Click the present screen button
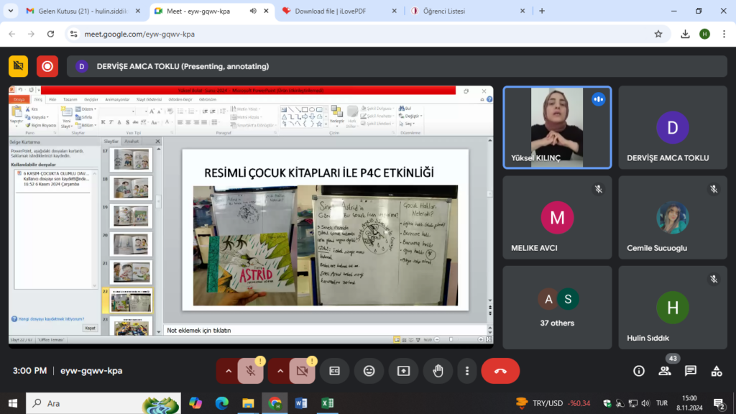Viewport: 736px width, 414px height. [x=403, y=371]
